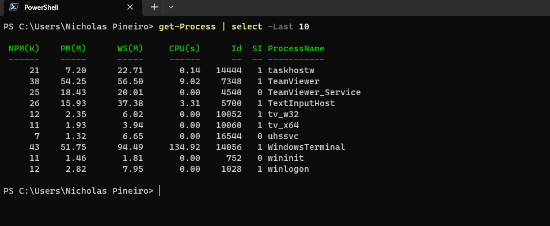Click the WindowsTerminal process name
550x226 pixels.
[x=306, y=147]
